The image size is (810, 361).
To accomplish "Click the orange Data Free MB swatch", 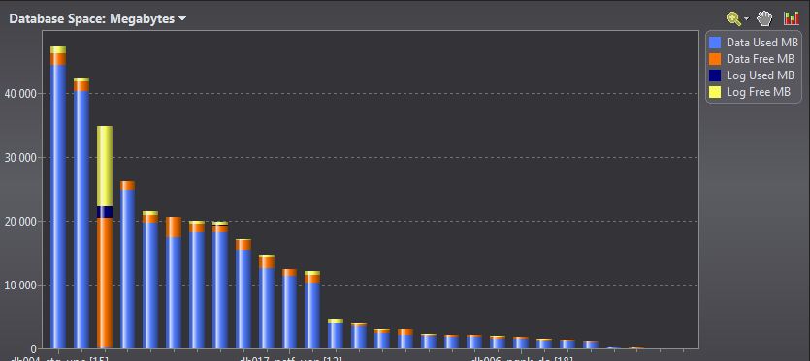I will point(716,59).
